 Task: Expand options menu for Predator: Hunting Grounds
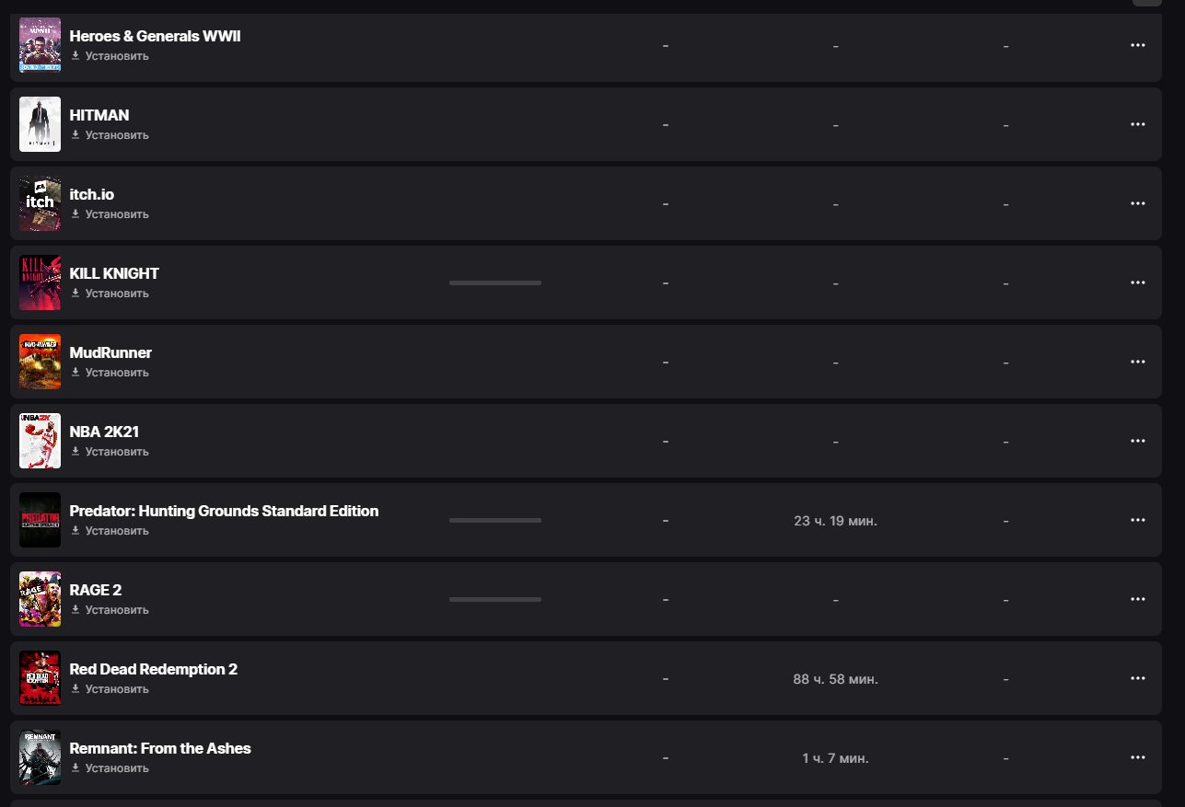1137,520
